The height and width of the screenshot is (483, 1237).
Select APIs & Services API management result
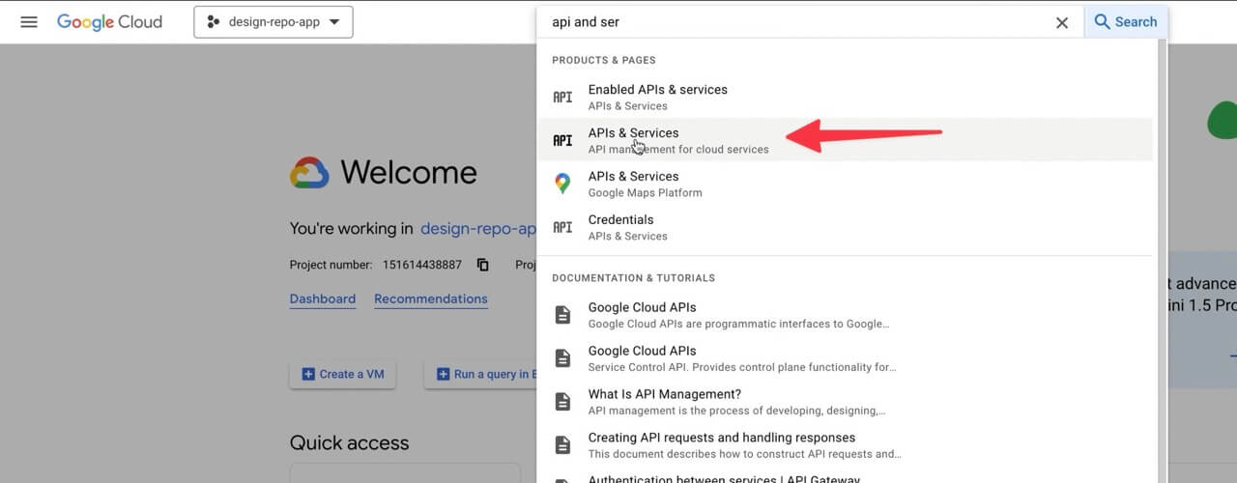pos(845,140)
